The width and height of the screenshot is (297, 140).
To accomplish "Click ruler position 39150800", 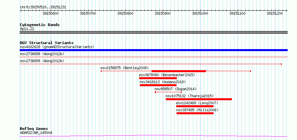I will point(125,13).
